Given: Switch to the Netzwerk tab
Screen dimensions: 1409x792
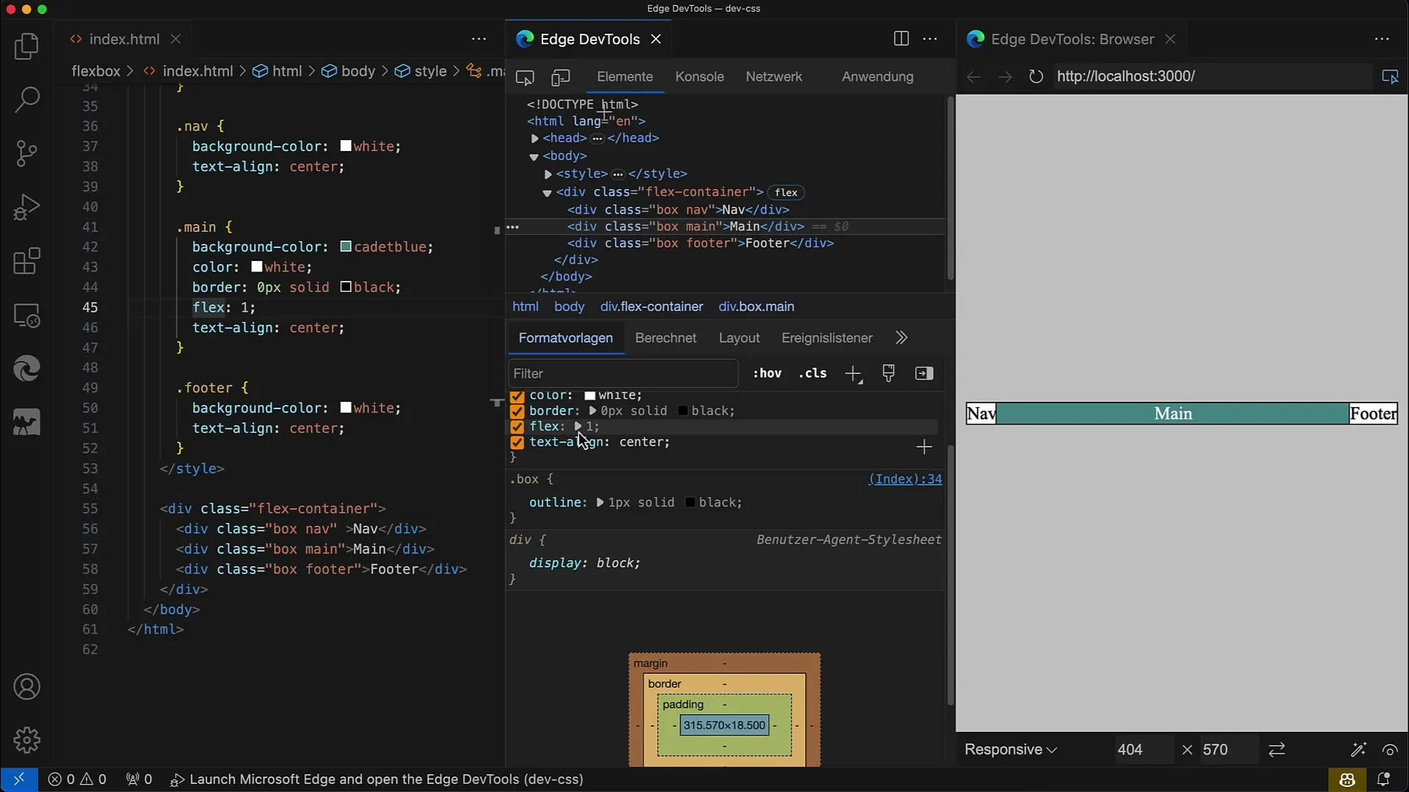Looking at the screenshot, I should coord(773,76).
